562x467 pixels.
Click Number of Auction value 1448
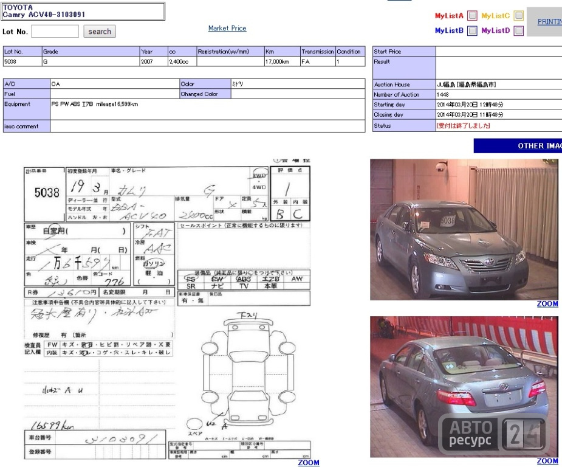(x=443, y=94)
